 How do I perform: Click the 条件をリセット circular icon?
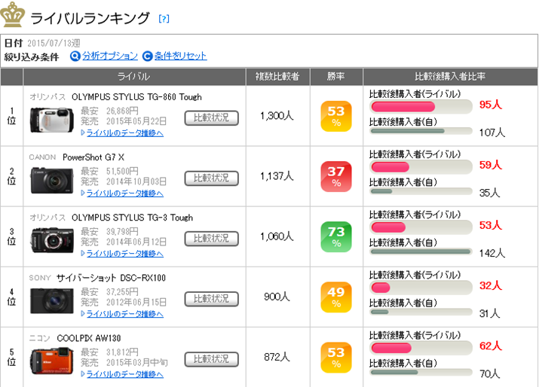point(147,56)
